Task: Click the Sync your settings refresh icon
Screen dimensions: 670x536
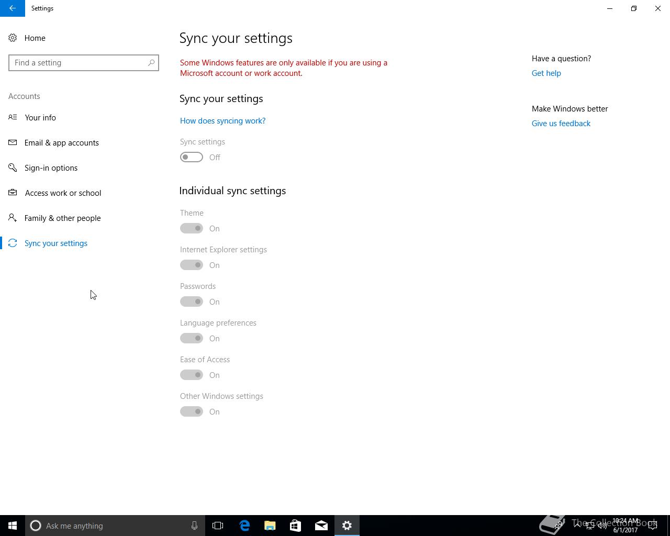Action: pyautogui.click(x=13, y=243)
